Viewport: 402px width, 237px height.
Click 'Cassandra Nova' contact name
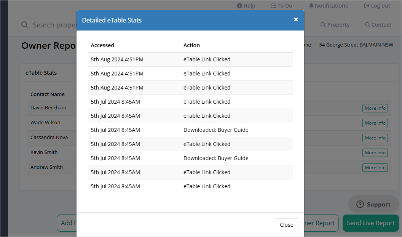[49, 138]
